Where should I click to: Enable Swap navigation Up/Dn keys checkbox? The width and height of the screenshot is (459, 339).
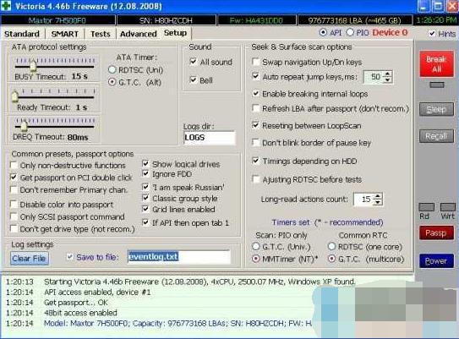[x=255, y=62]
